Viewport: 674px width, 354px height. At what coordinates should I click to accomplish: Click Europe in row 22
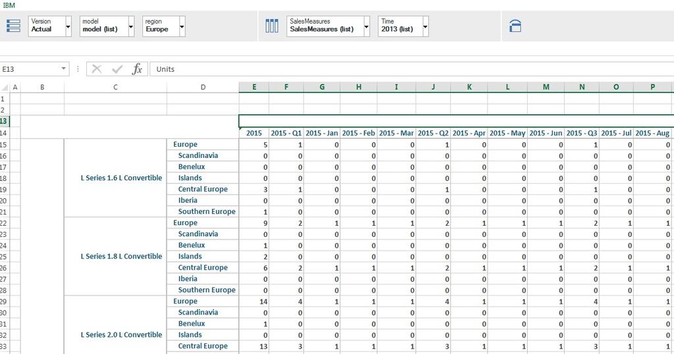(x=185, y=223)
